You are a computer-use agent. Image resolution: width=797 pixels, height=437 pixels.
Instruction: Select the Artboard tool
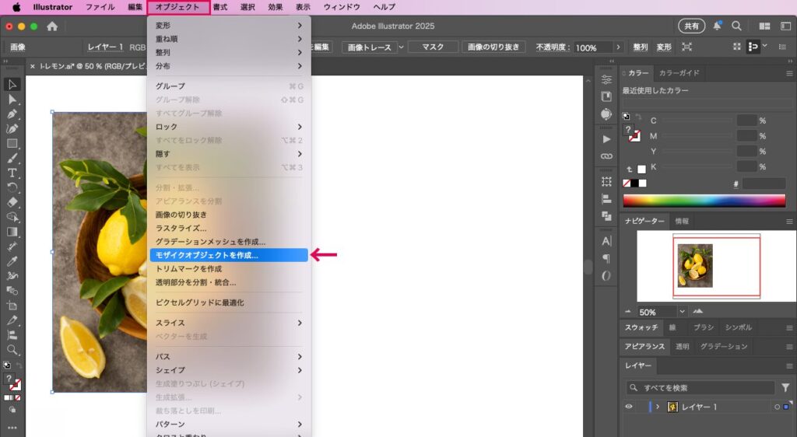tap(12, 306)
